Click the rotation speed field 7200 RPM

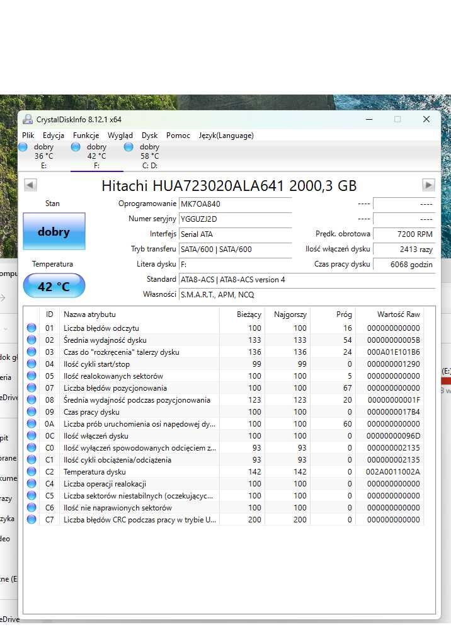404,234
